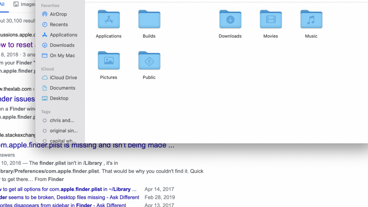
Task: Select AirDrop label in Finder sidebar
Action: coord(58,14)
